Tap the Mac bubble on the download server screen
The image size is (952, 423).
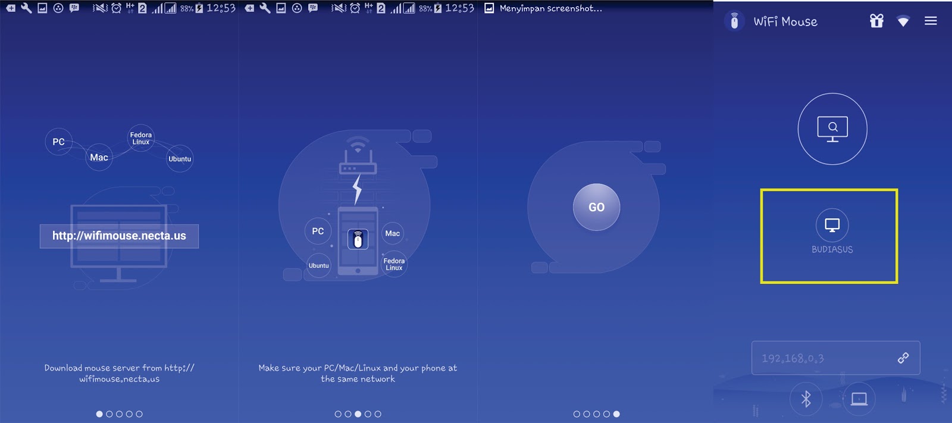click(99, 157)
